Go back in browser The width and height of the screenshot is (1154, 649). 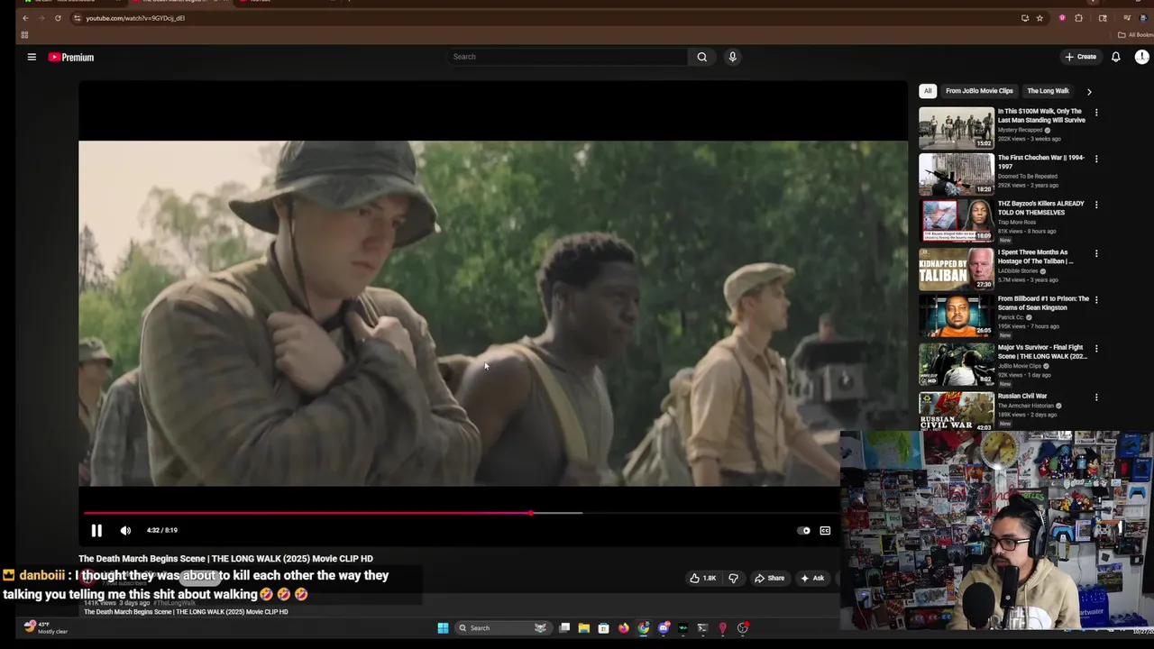point(25,18)
